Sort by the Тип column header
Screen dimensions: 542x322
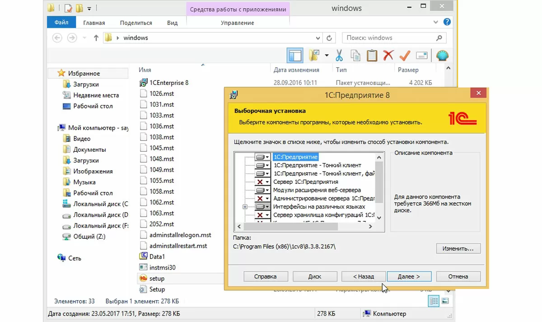[x=341, y=70]
